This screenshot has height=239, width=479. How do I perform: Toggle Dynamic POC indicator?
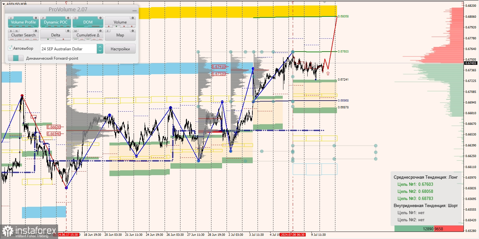[56, 22]
